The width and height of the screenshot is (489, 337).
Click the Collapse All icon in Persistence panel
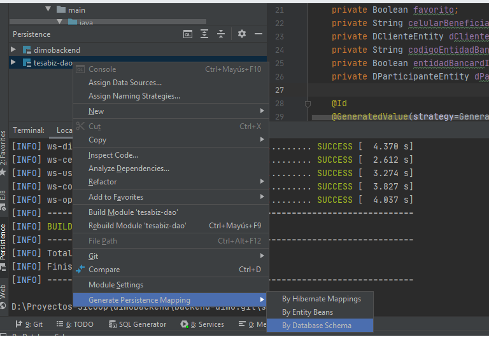(221, 34)
